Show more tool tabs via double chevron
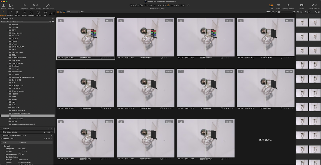The width and height of the screenshot is (321, 165). (x=51, y=13)
